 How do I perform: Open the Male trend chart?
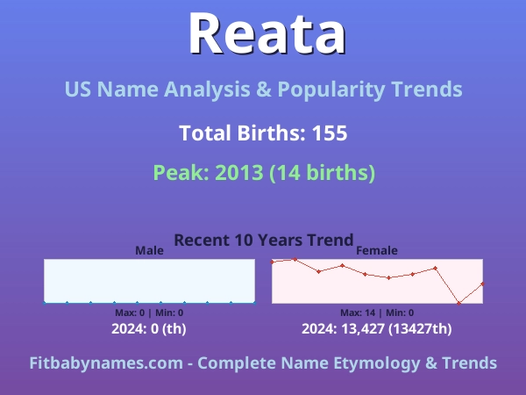(149, 281)
